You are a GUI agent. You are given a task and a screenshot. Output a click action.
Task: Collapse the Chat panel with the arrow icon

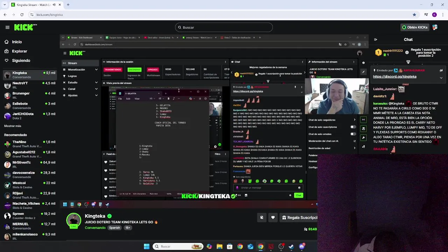pyautogui.click(x=376, y=40)
